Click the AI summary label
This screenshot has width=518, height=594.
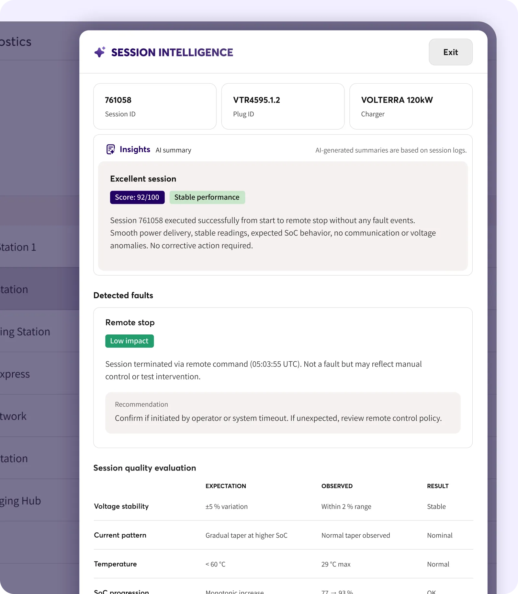(173, 150)
